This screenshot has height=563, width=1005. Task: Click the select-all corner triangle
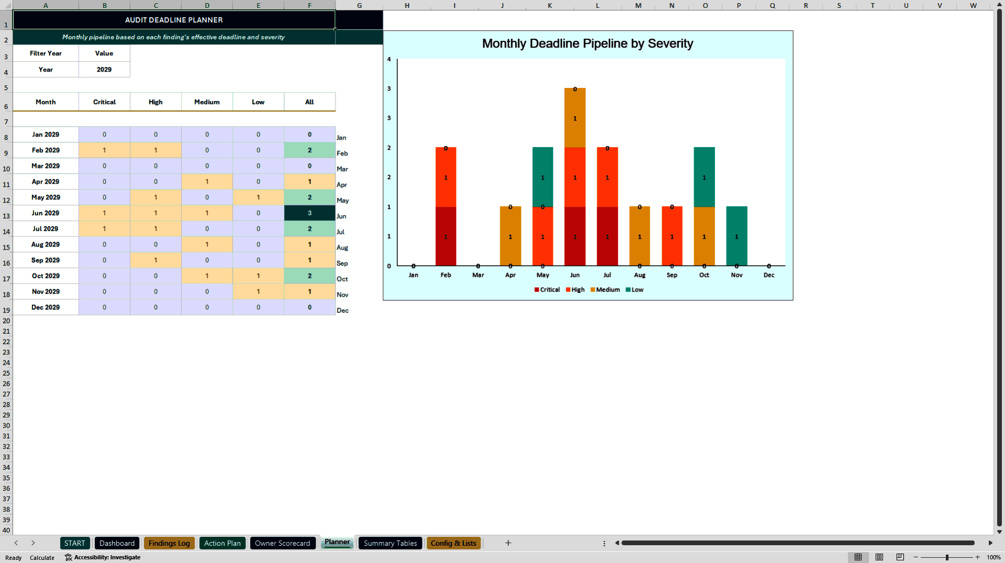[x=6, y=5]
